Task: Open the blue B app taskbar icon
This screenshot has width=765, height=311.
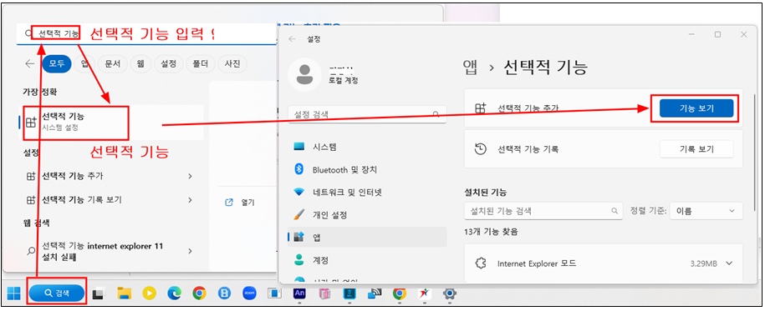Action: coord(224,293)
